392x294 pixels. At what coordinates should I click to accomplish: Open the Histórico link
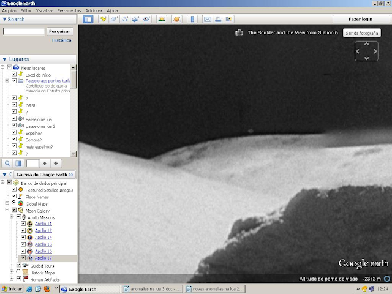pyautogui.click(x=62, y=40)
